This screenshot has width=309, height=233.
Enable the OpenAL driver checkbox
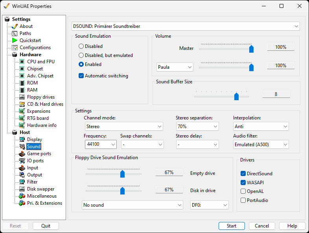pyautogui.click(x=243, y=191)
